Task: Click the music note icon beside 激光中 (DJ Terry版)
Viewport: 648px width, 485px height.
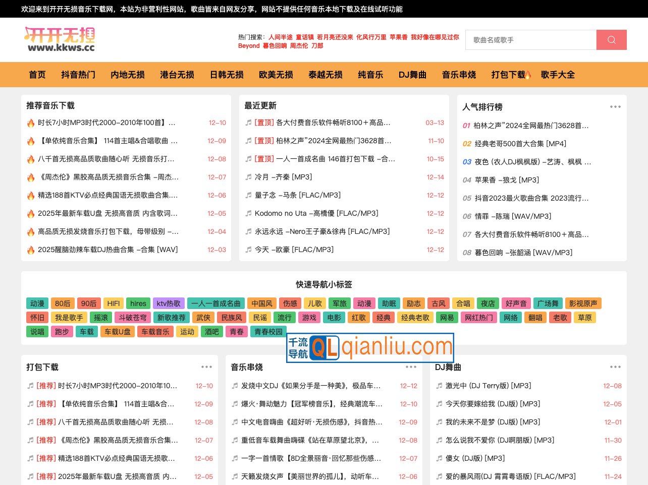Action: (439, 386)
